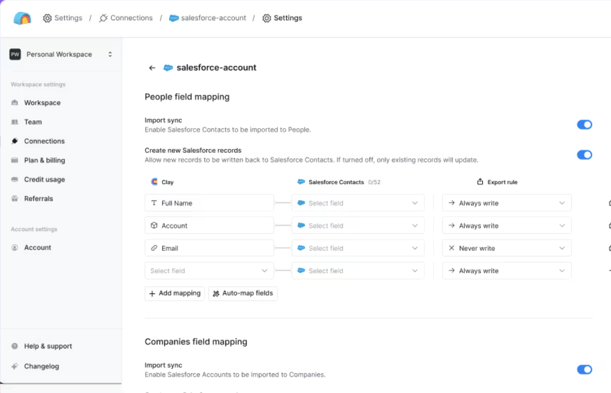Viewport: 611px width, 393px height.
Task: Toggle off Create new Salesforce records
Action: coord(584,155)
